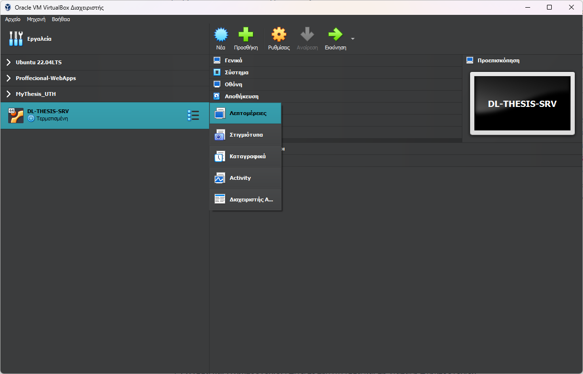Start the VM with Εκκίνηση arrow
The image size is (583, 374).
click(335, 35)
